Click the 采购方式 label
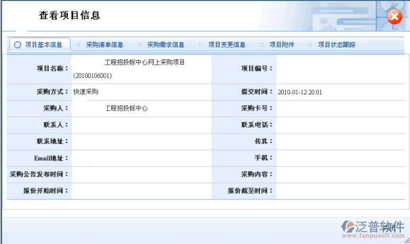410x244 pixels. [x=53, y=92]
